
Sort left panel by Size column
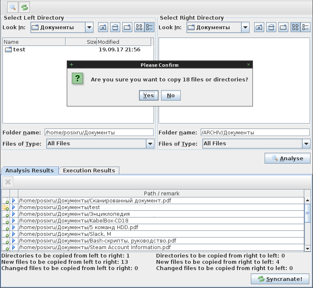[x=81, y=42]
